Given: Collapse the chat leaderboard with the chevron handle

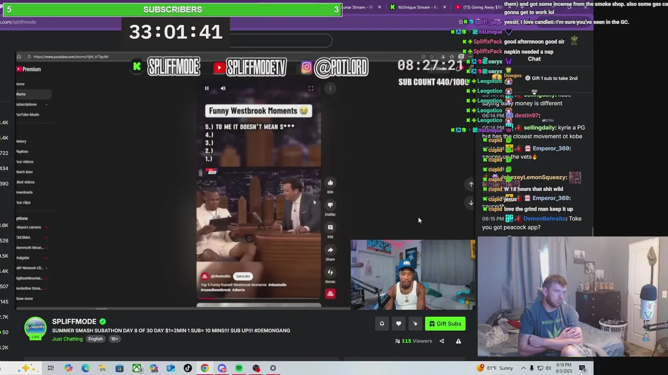Looking at the screenshot, I should tap(534, 93).
